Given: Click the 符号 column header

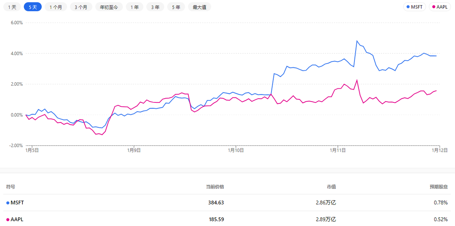Looking at the screenshot, I should (11, 187).
